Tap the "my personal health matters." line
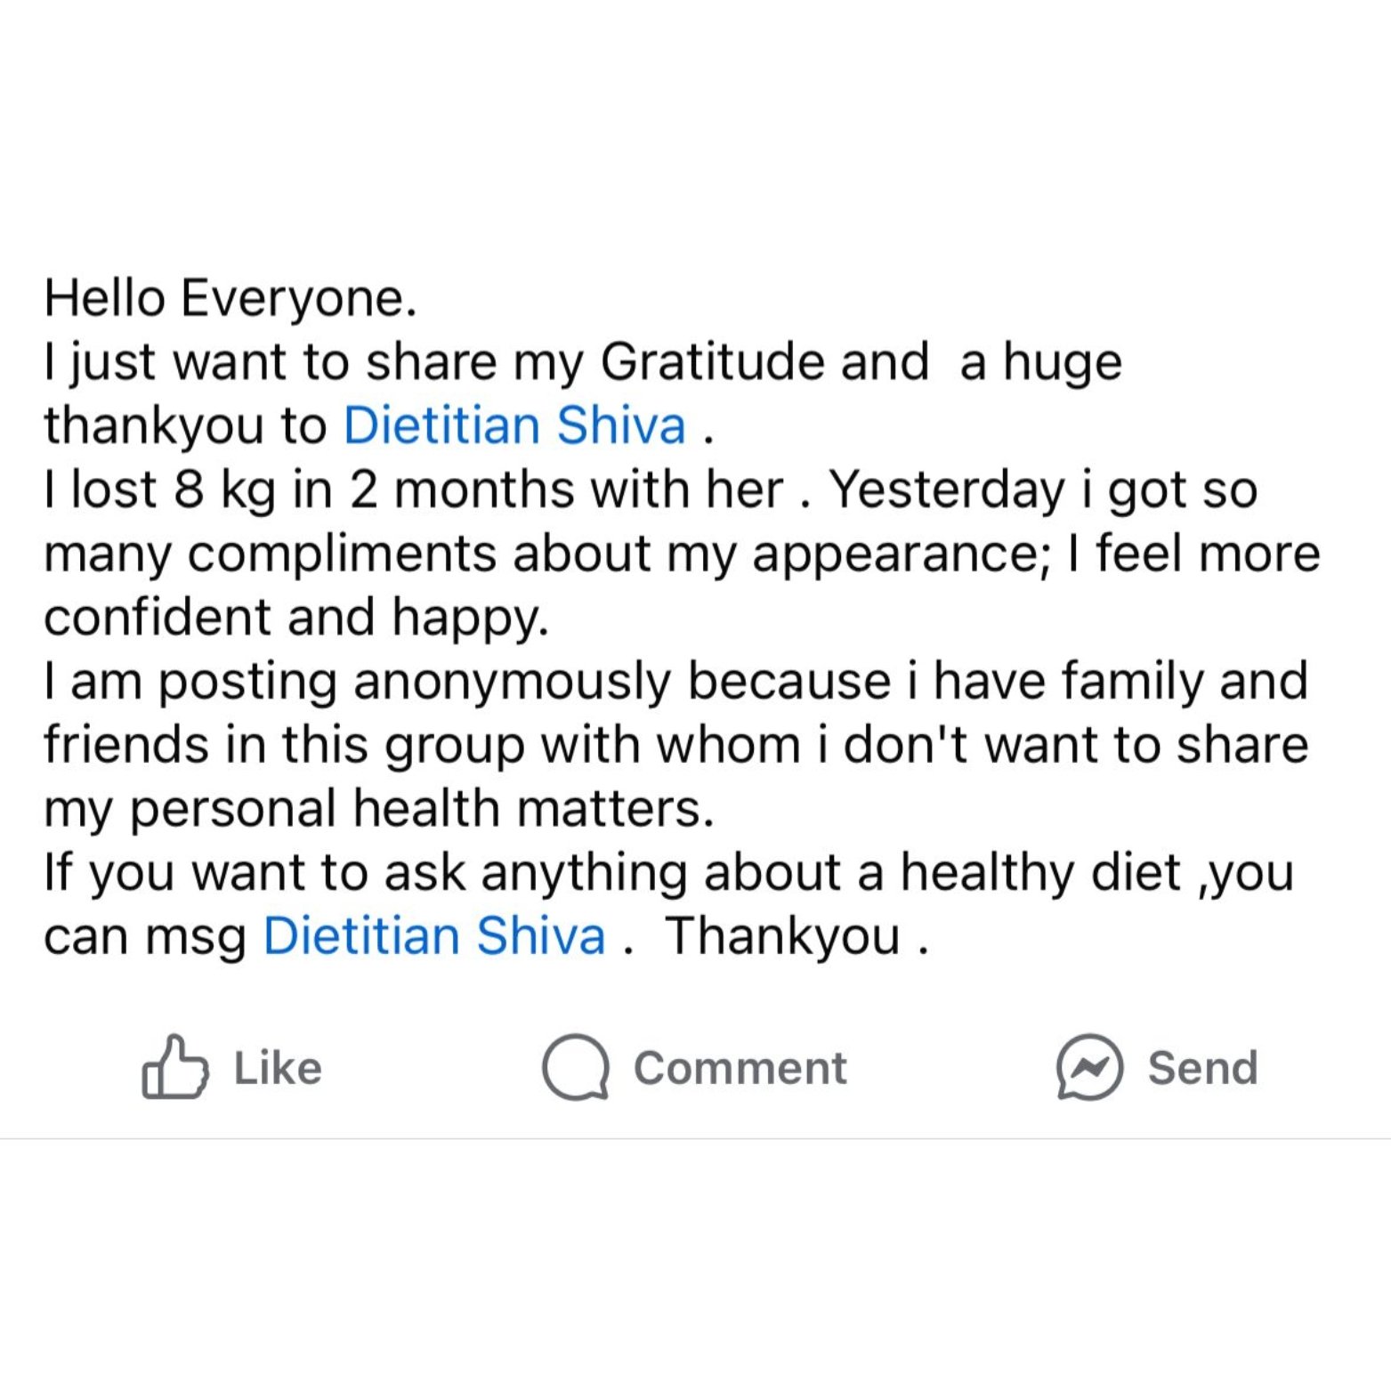 tap(378, 809)
